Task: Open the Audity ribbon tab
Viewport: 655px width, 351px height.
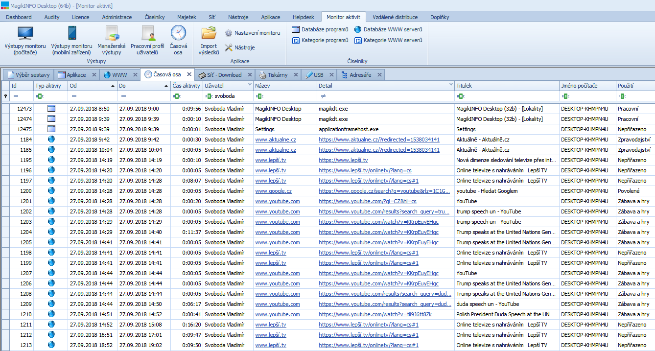Action: tap(52, 17)
